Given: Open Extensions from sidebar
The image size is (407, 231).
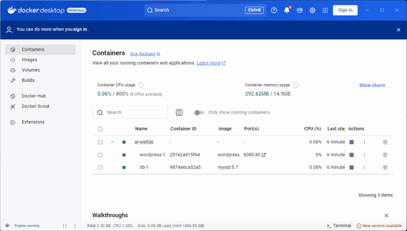Looking at the screenshot, I should [x=41, y=122].
